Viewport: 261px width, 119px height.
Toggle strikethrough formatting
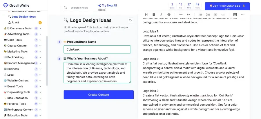tap(169, 14)
